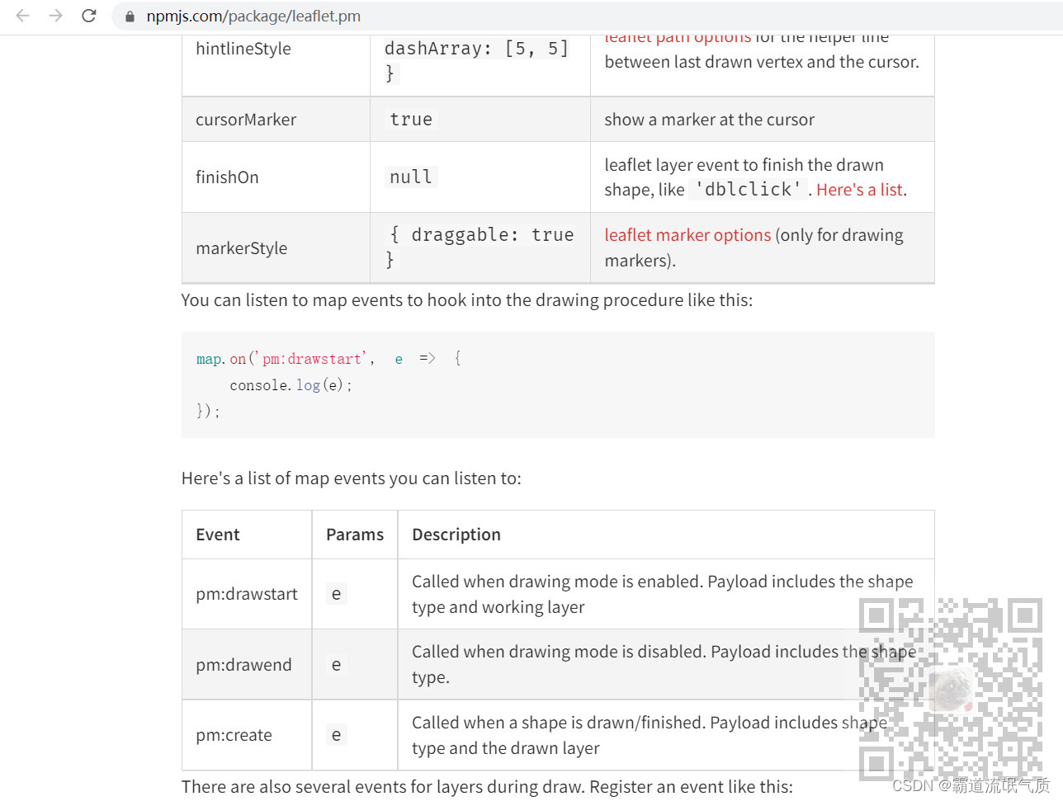Viewport: 1063px width, 801px height.
Task: Click 'Called when drawing mode is disabled' description
Action: 664,664
